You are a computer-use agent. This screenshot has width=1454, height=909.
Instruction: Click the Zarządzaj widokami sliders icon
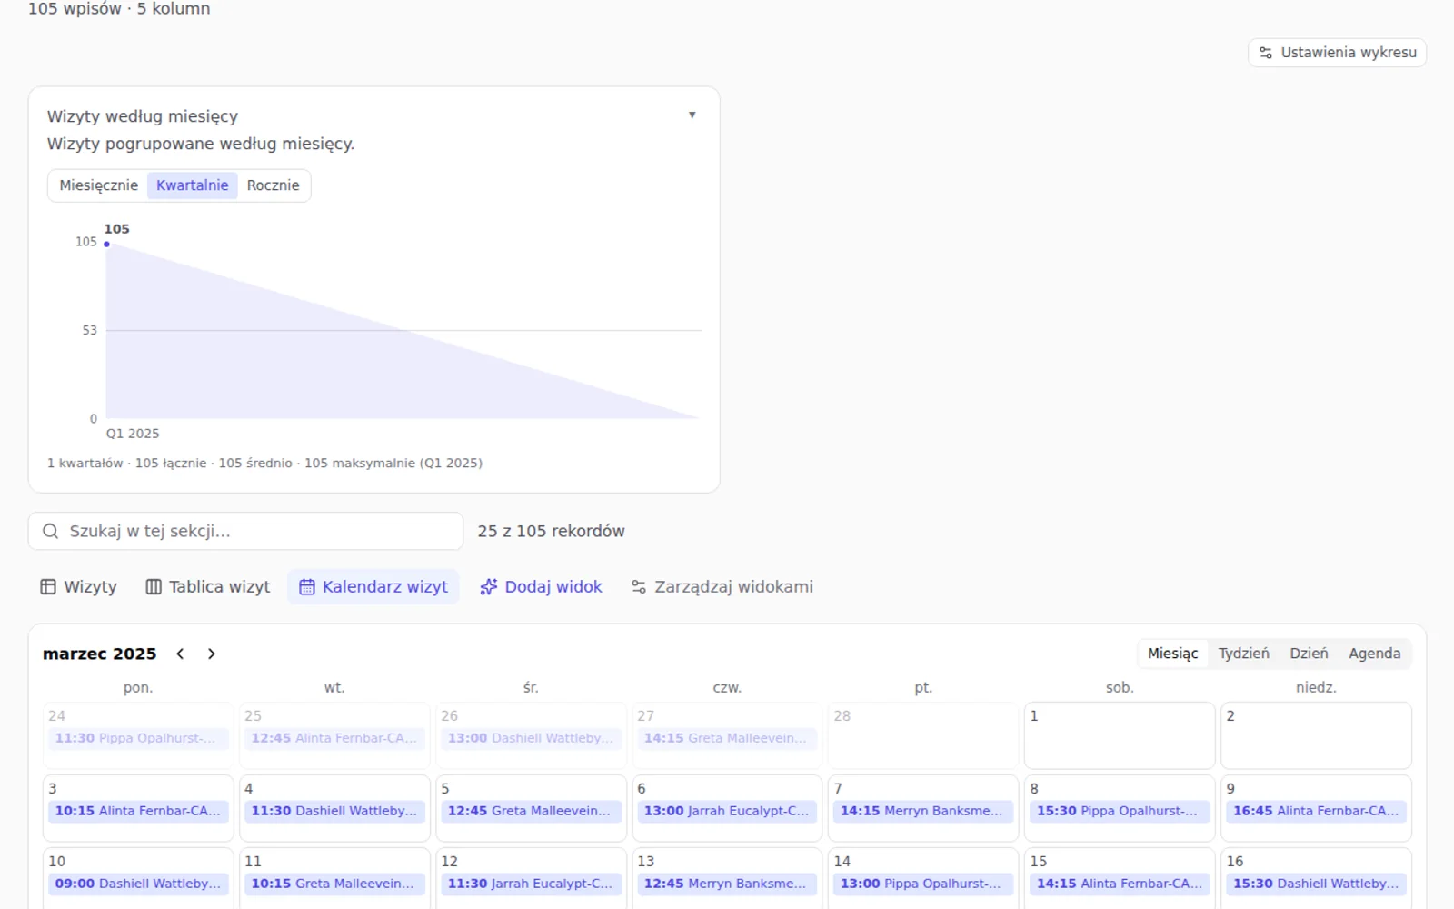pyautogui.click(x=639, y=587)
